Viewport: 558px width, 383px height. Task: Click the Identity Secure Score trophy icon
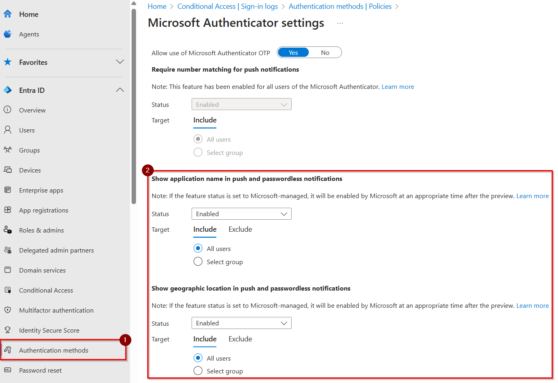(x=8, y=330)
